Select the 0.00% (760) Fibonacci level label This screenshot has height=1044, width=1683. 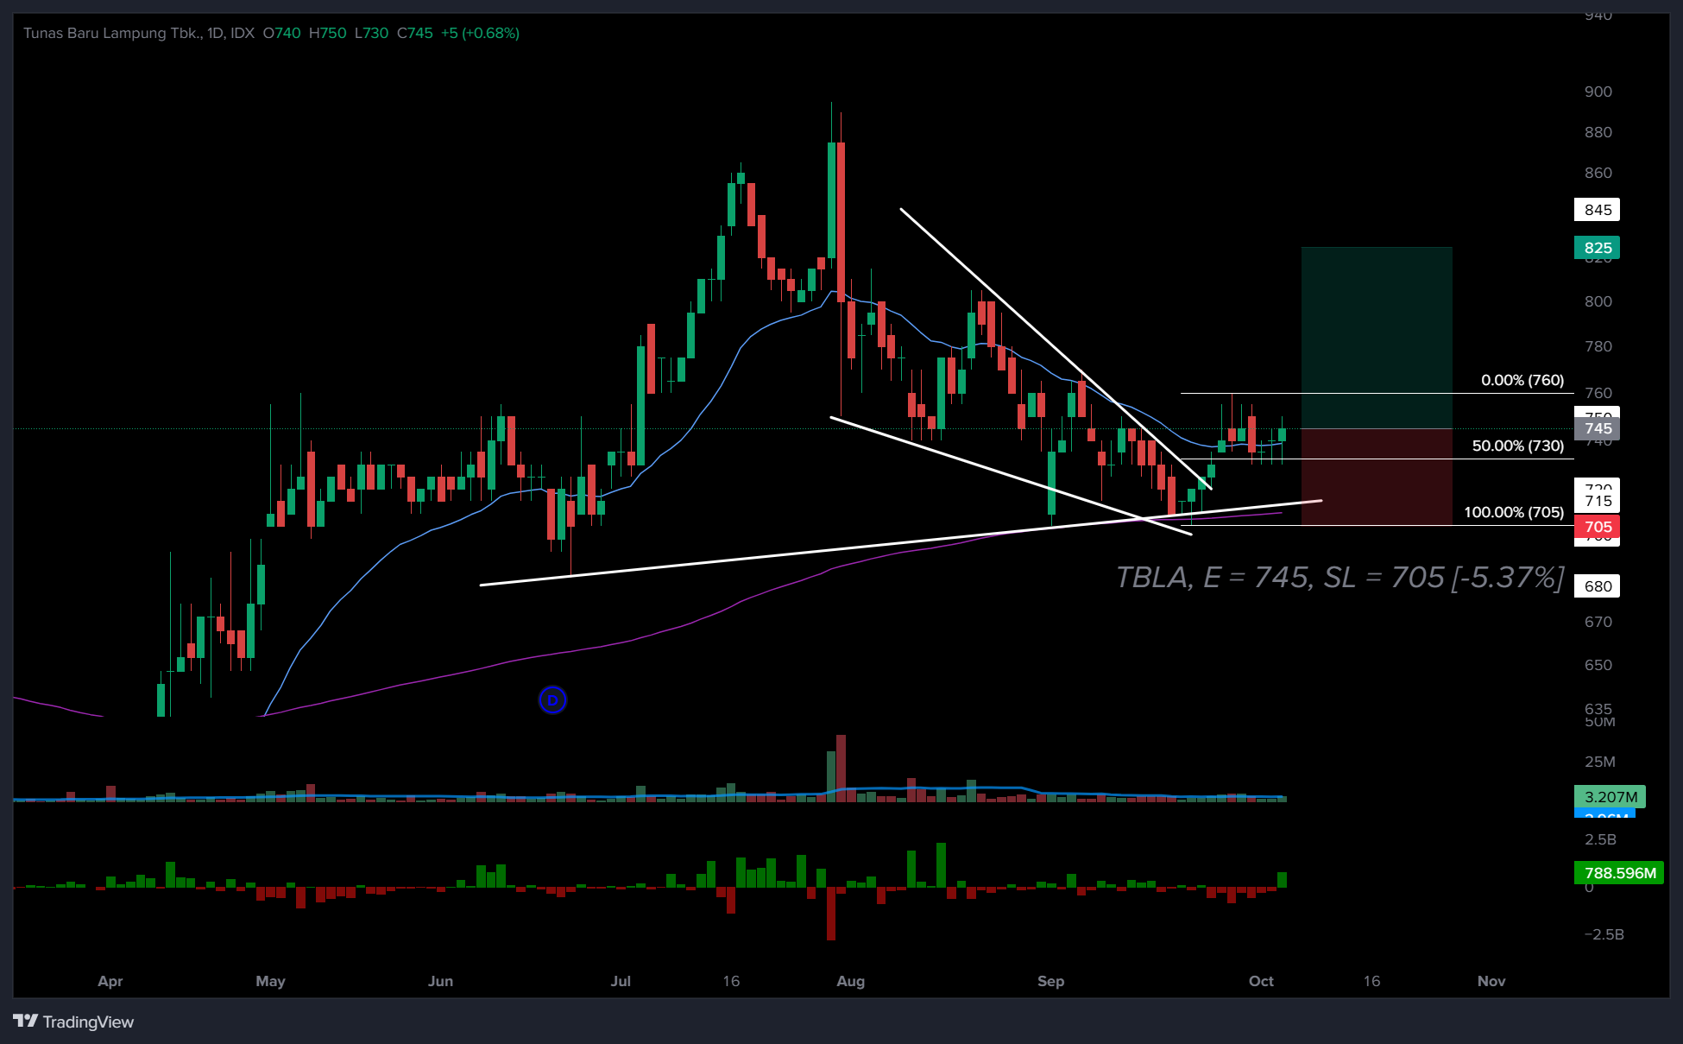(x=1522, y=380)
